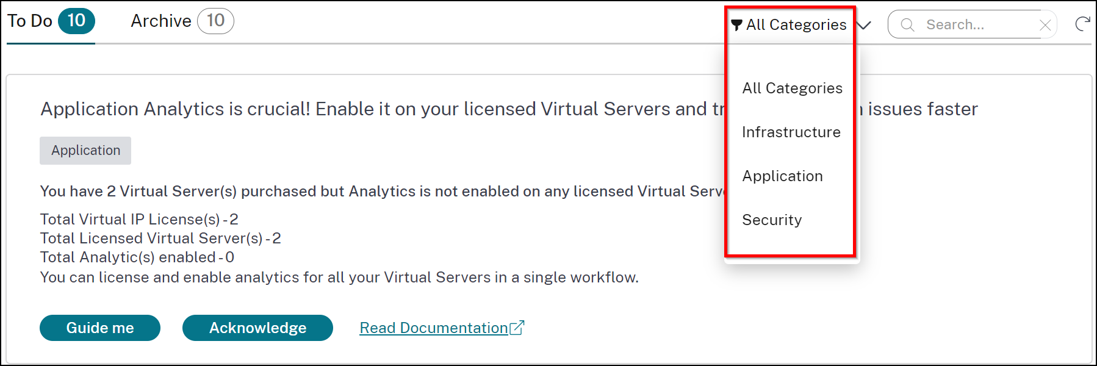Viewport: 1097px width, 366px height.
Task: Select Infrastructure category option
Action: [x=791, y=132]
